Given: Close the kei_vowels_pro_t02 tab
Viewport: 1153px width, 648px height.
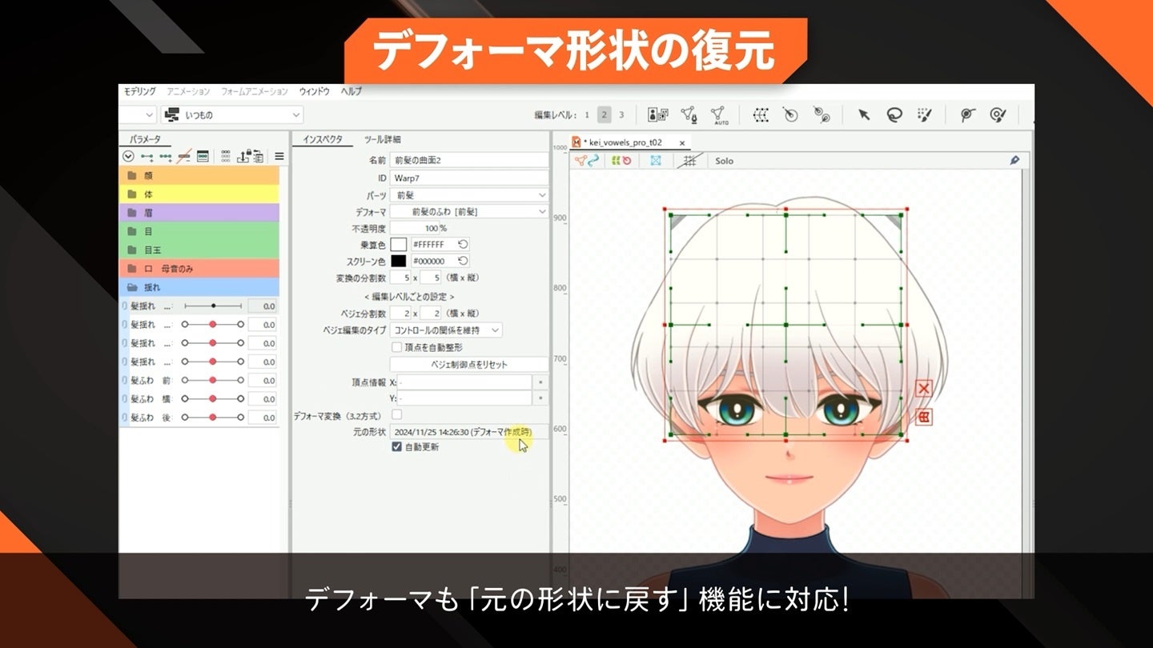Looking at the screenshot, I should pos(682,143).
